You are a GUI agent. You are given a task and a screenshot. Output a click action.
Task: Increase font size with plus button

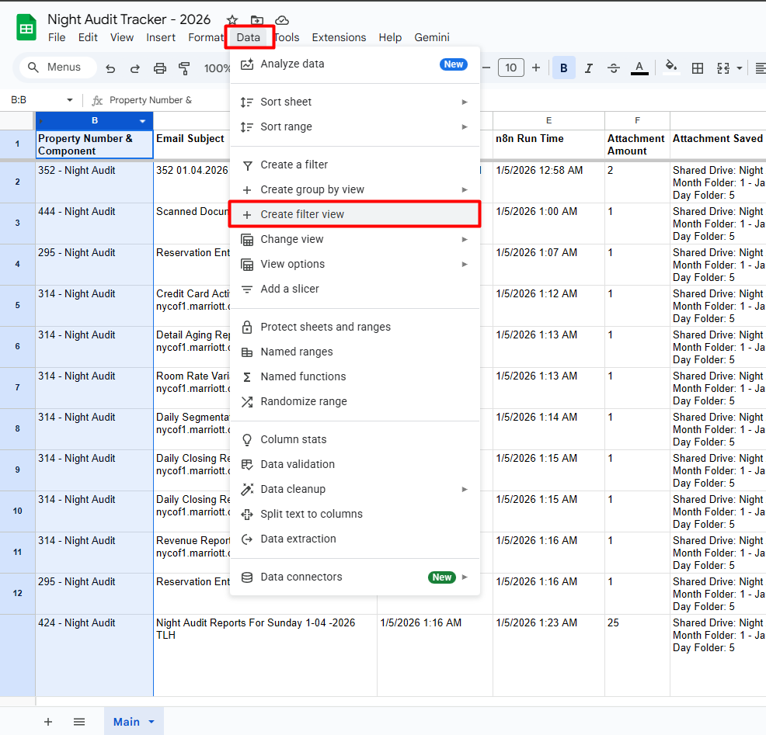tap(536, 68)
